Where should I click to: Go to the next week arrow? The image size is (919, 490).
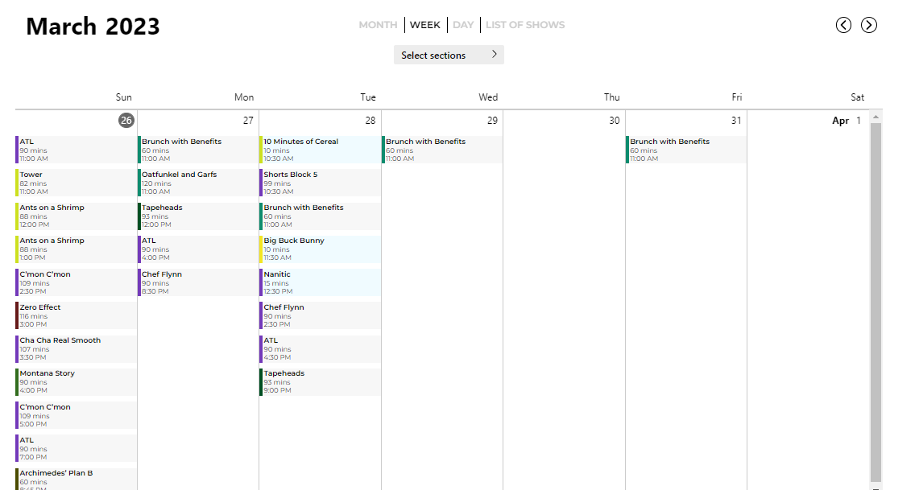pos(868,25)
